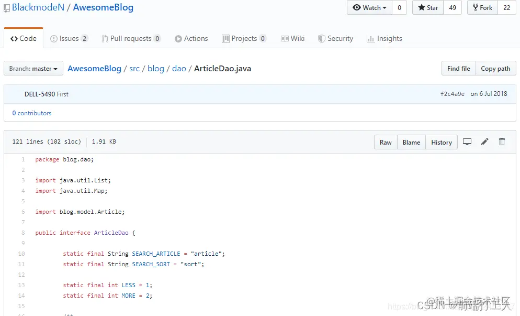Open the Blame view

tap(411, 142)
